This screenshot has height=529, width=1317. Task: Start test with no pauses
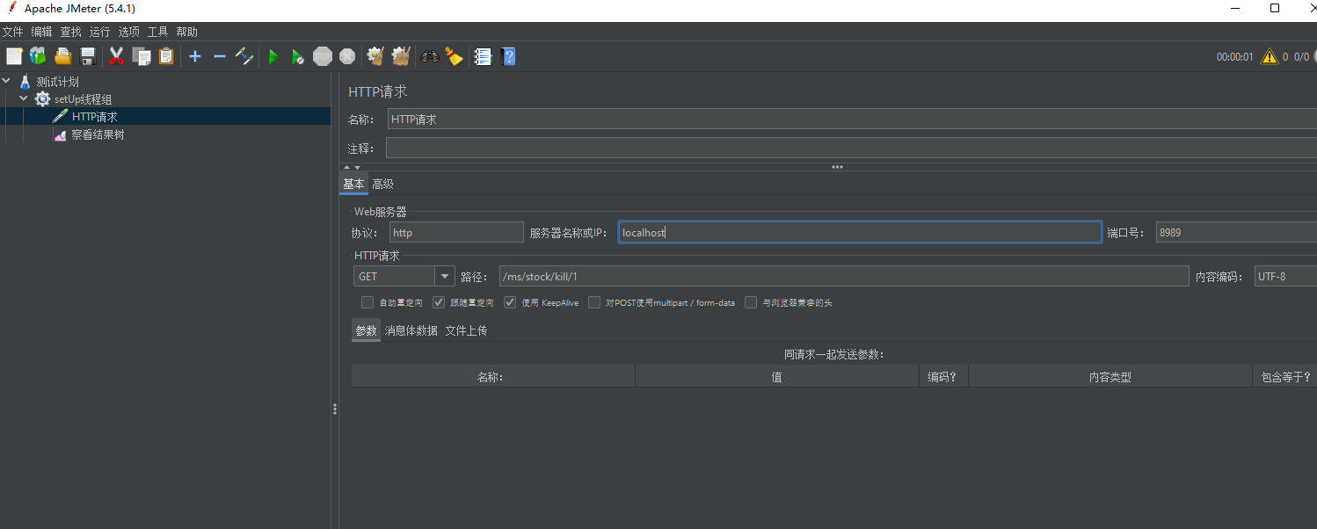tap(298, 56)
